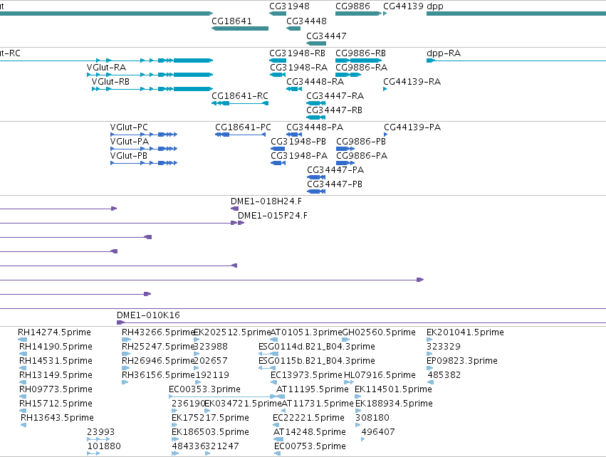Select the VGlut-PC protein label
Viewport: 606px width, 457px height.
129,127
